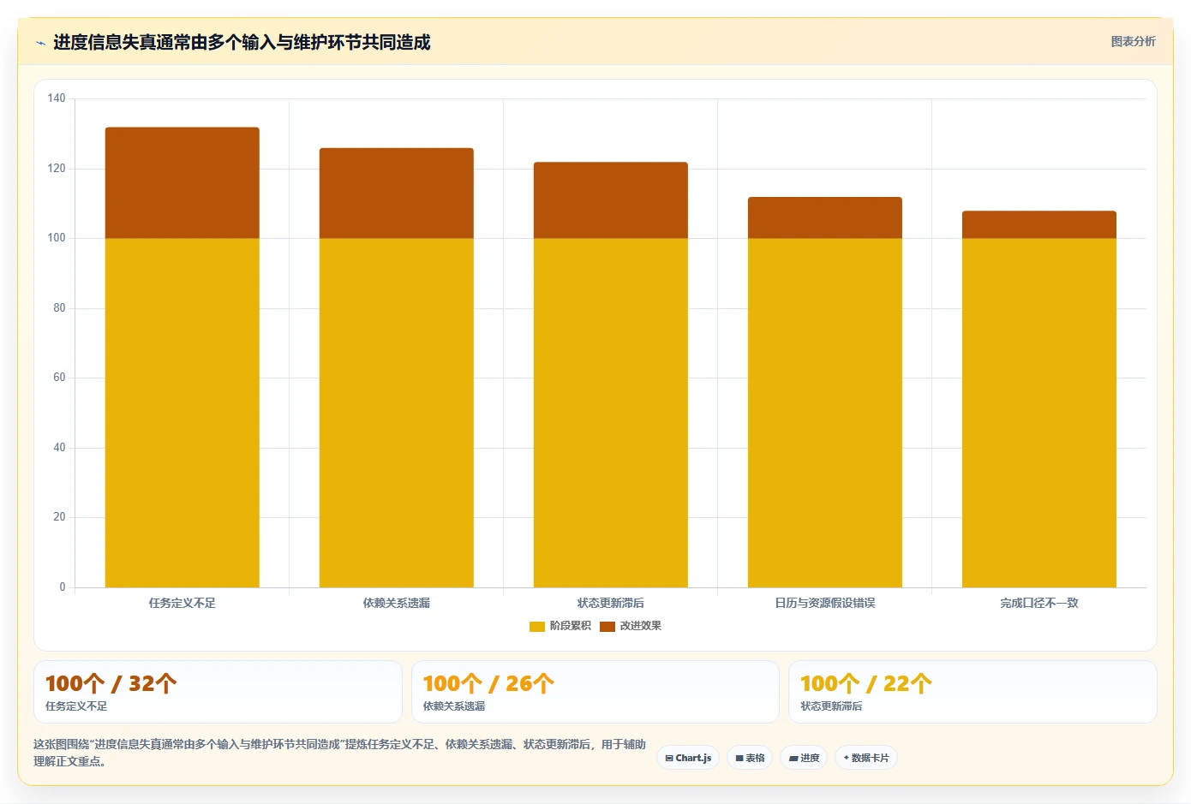
Task: Click the brown segment atop 完成口径不一致 bar
Action: click(x=1039, y=225)
